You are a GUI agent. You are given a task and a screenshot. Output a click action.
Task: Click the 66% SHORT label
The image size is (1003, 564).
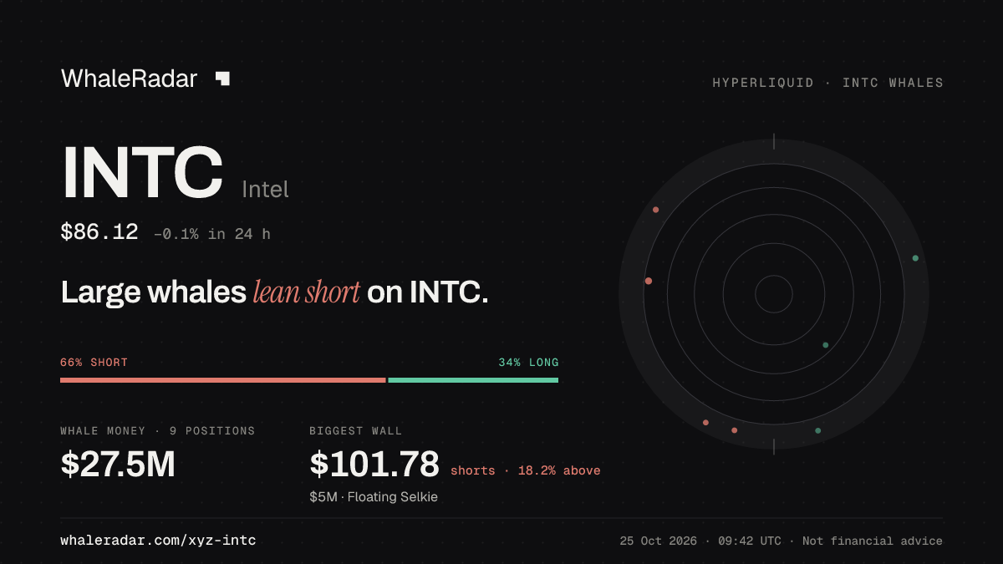pyautogui.click(x=94, y=363)
